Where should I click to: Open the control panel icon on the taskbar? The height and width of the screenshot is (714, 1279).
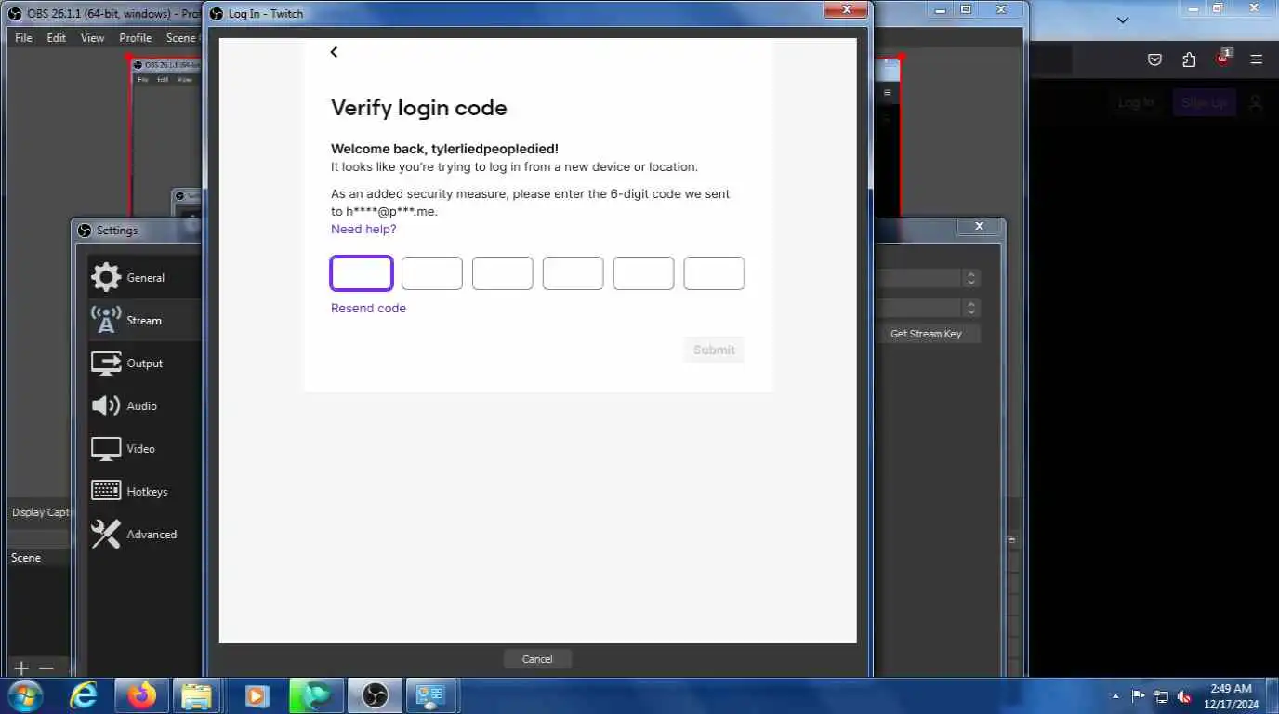pyautogui.click(x=431, y=695)
